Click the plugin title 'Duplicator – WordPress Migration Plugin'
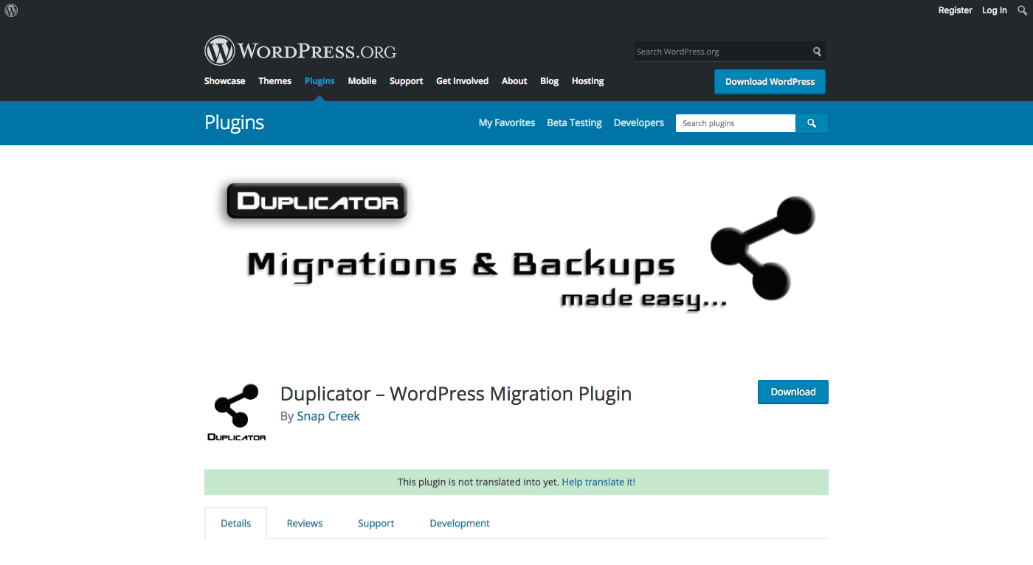The width and height of the screenshot is (1033, 565). (456, 394)
